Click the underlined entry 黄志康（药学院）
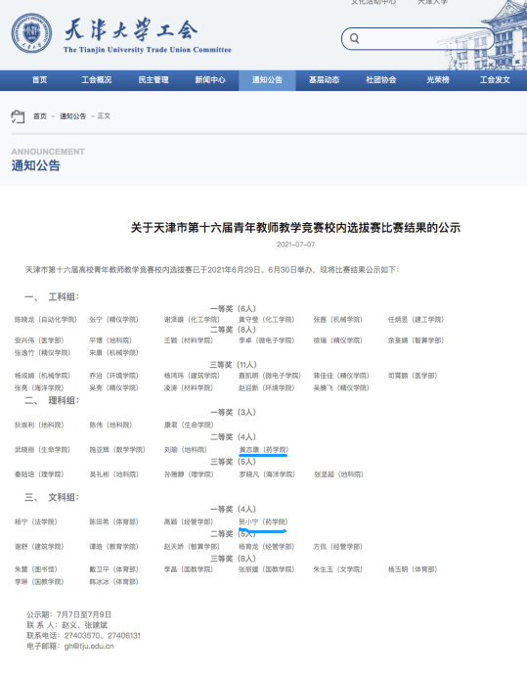 point(264,450)
